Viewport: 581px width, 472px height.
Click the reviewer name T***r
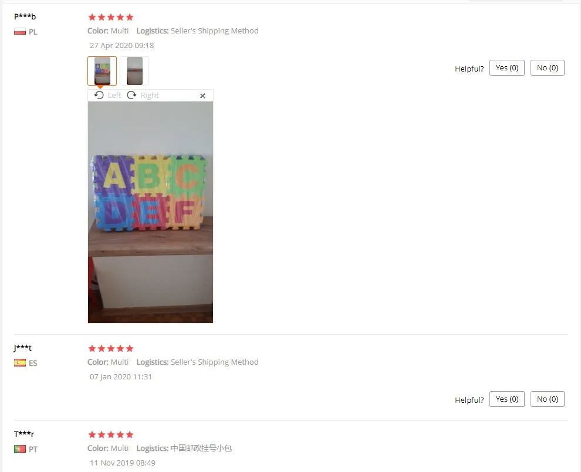[24, 434]
